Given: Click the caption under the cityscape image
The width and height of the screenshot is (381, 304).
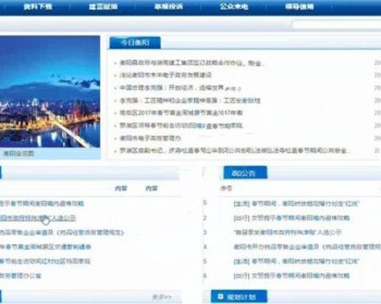Looking at the screenshot, I should tap(19, 154).
